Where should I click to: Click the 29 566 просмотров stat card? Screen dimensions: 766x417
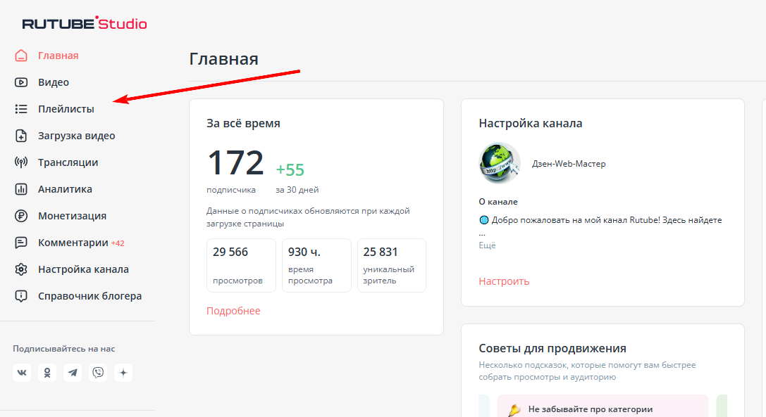click(241, 265)
